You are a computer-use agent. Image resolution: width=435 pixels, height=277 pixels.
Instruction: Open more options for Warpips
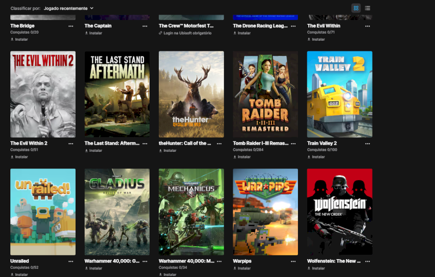pos(293,261)
